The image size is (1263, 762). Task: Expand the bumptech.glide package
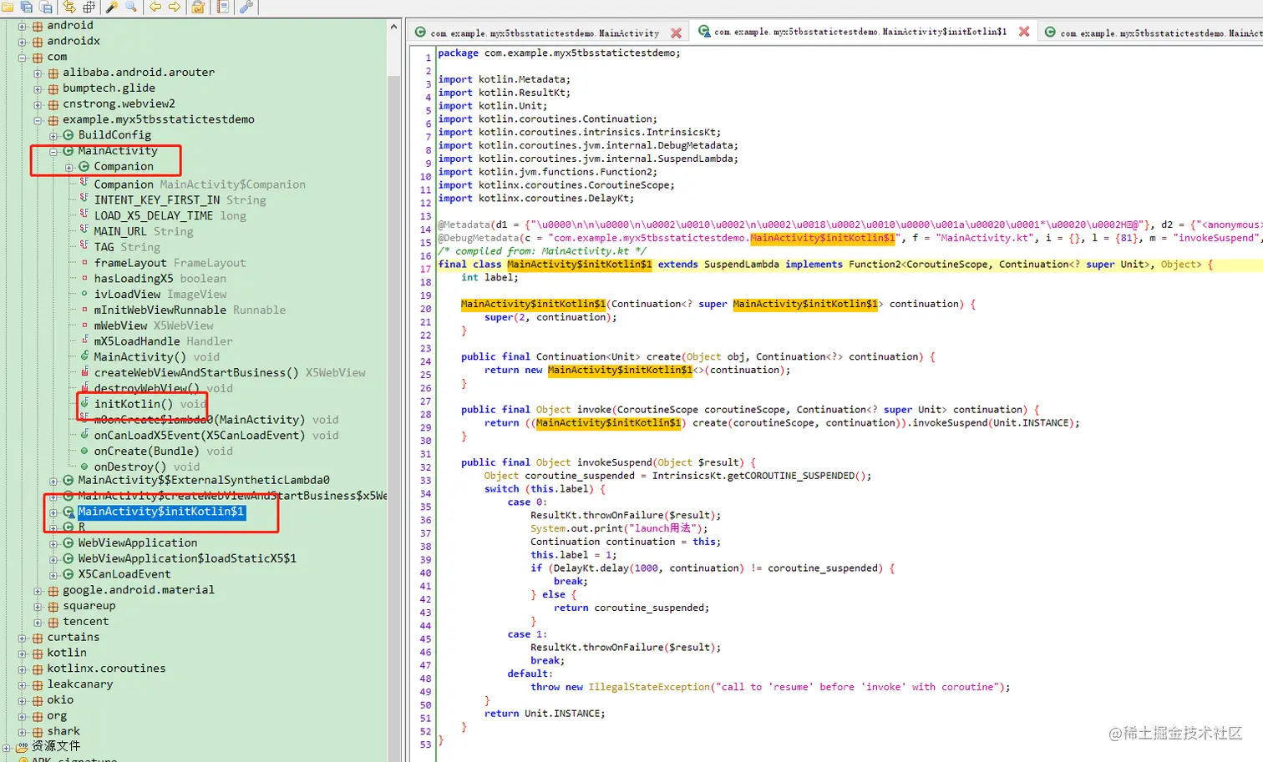(x=38, y=88)
